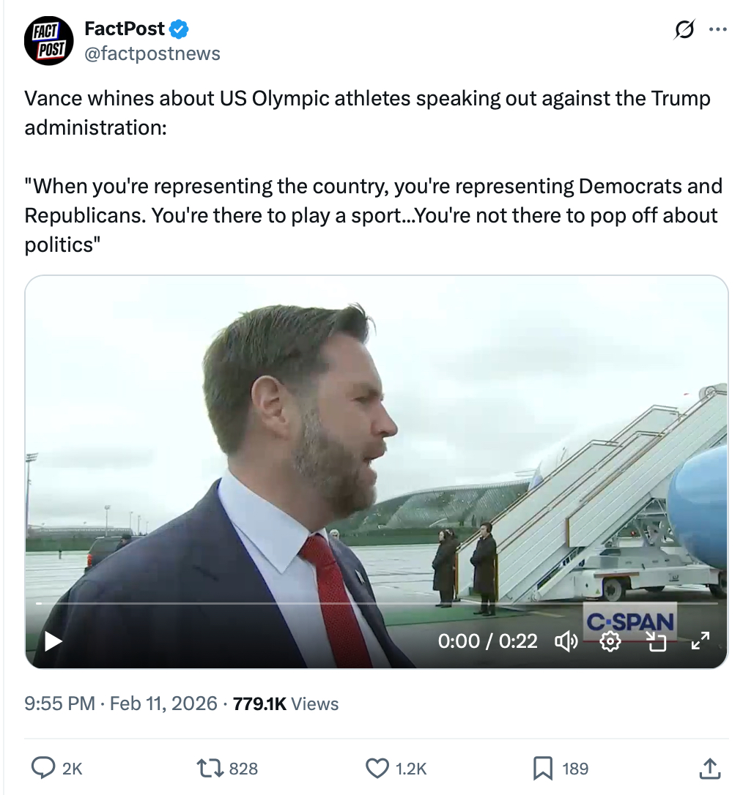Image resolution: width=743 pixels, height=795 pixels.
Task: Toggle picture-in-picture mode icon
Action: coord(656,641)
